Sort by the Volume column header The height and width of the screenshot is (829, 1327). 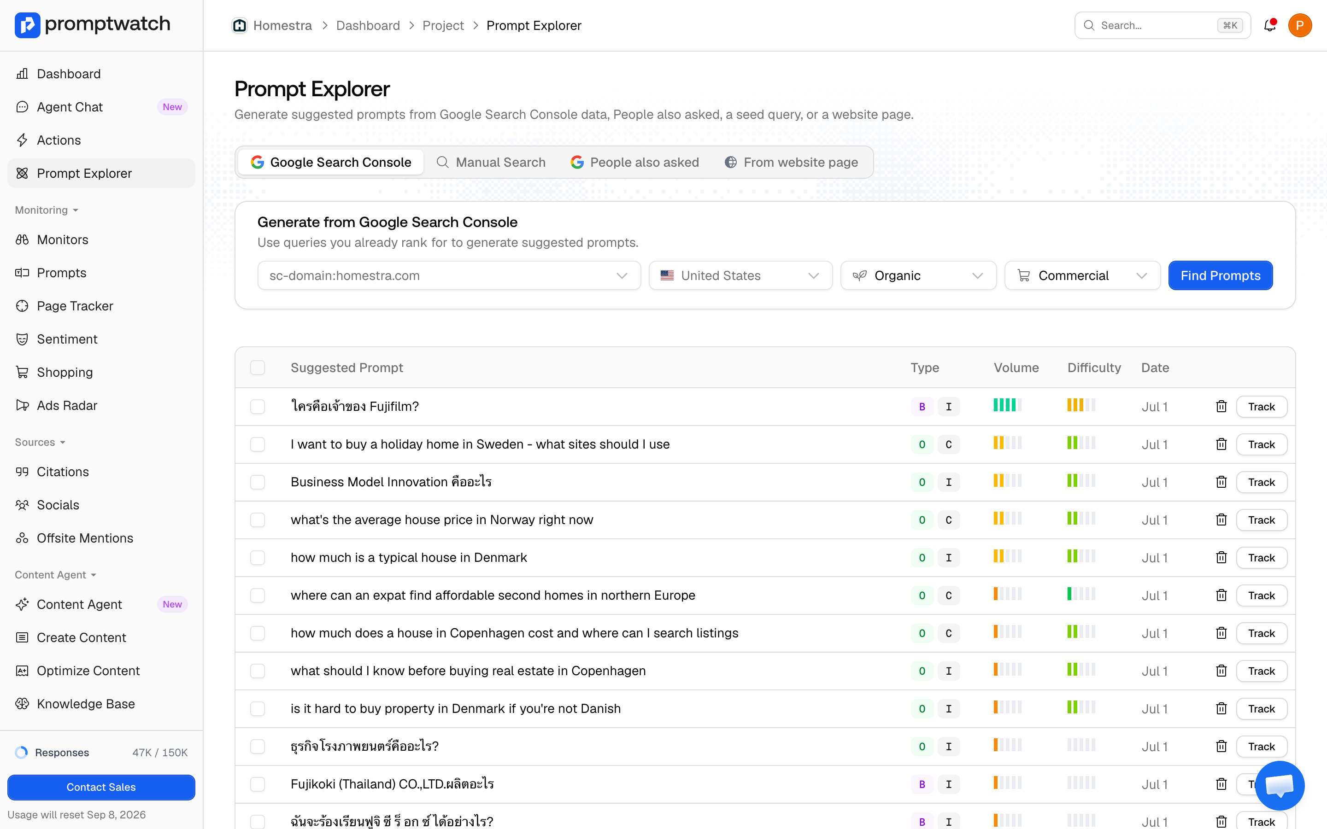tap(1016, 368)
